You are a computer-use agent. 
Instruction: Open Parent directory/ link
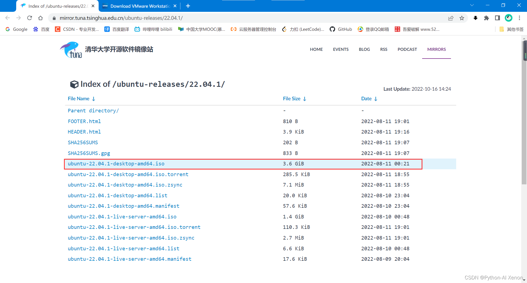93,111
